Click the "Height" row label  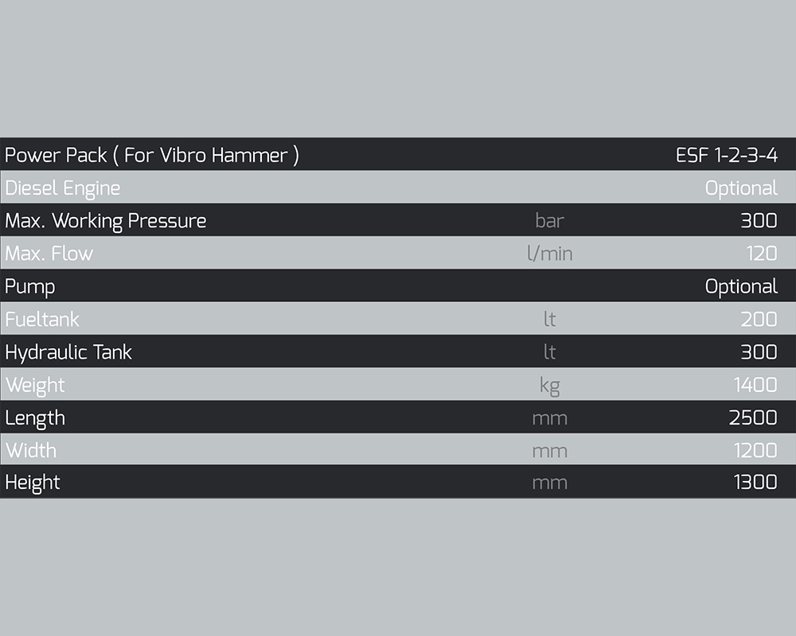[33, 483]
